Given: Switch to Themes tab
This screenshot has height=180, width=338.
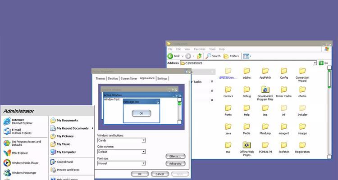Looking at the screenshot, I should point(100,79).
